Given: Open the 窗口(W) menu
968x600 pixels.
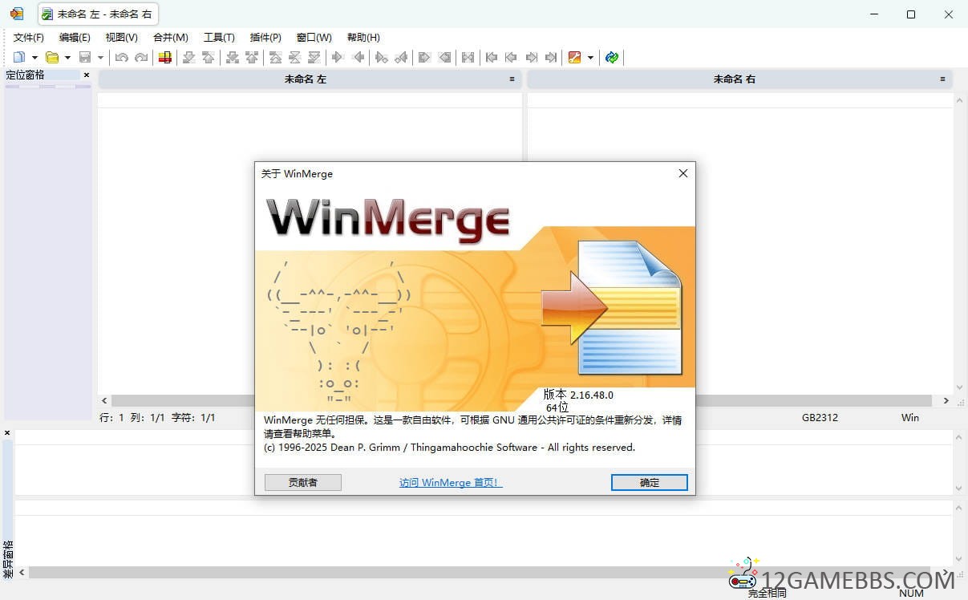Looking at the screenshot, I should coord(314,38).
